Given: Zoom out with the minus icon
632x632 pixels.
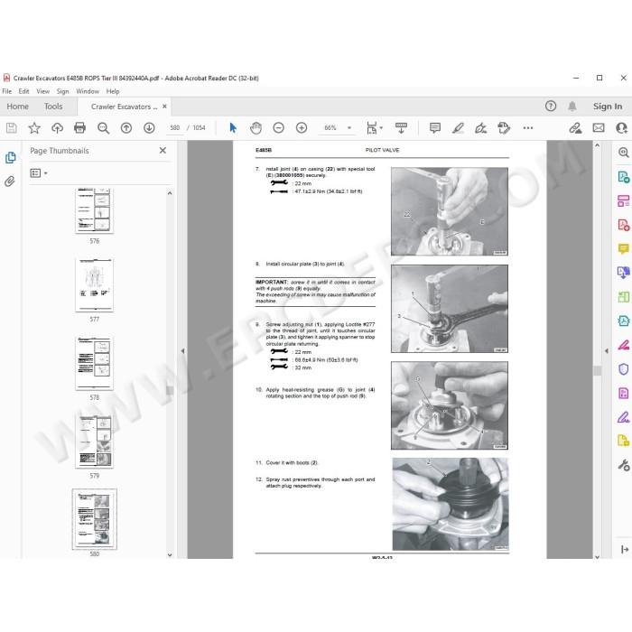Looking at the screenshot, I should [x=278, y=128].
